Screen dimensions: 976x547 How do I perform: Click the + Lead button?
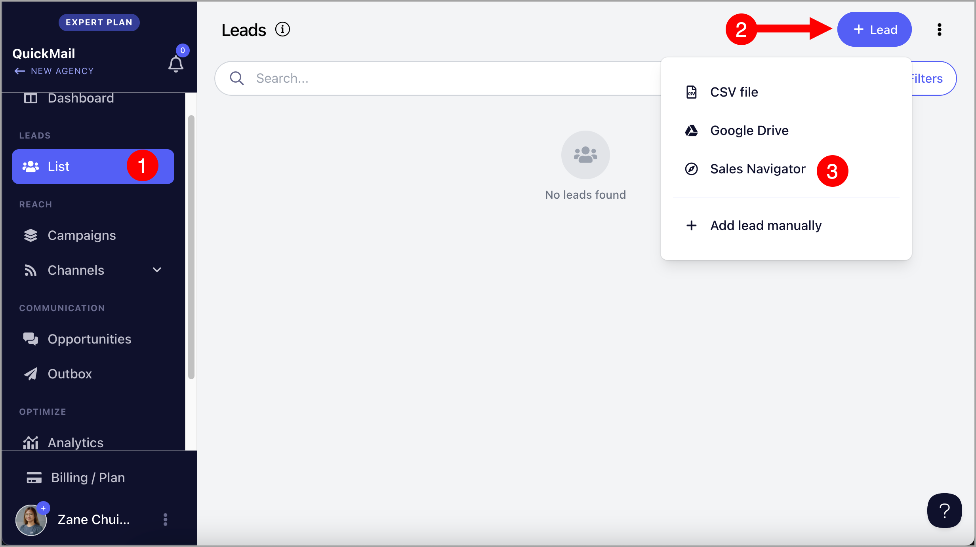874,30
